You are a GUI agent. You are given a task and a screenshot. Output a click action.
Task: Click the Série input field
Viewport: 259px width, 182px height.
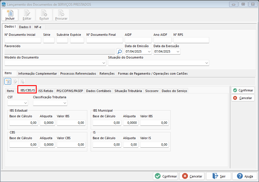tap(49, 40)
